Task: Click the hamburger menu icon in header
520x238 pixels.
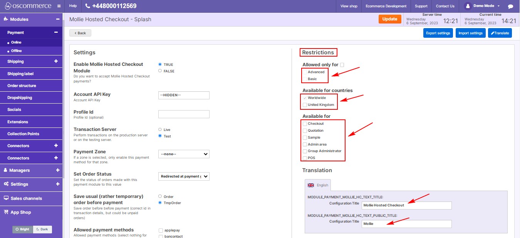Action: pos(59,6)
